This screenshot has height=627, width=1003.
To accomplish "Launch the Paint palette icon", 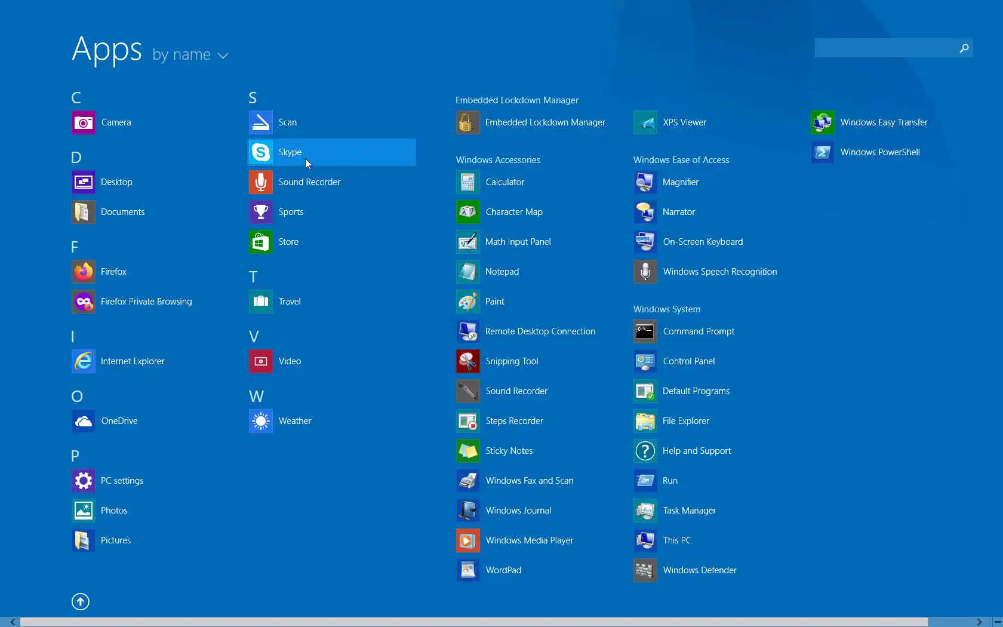I will 468,302.
